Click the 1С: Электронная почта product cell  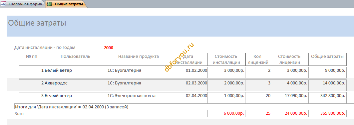139,98
